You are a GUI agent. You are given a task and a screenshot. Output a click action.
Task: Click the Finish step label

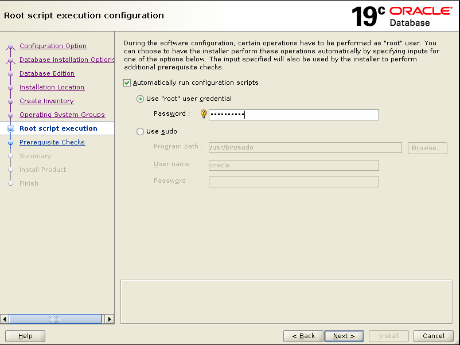pos(29,183)
